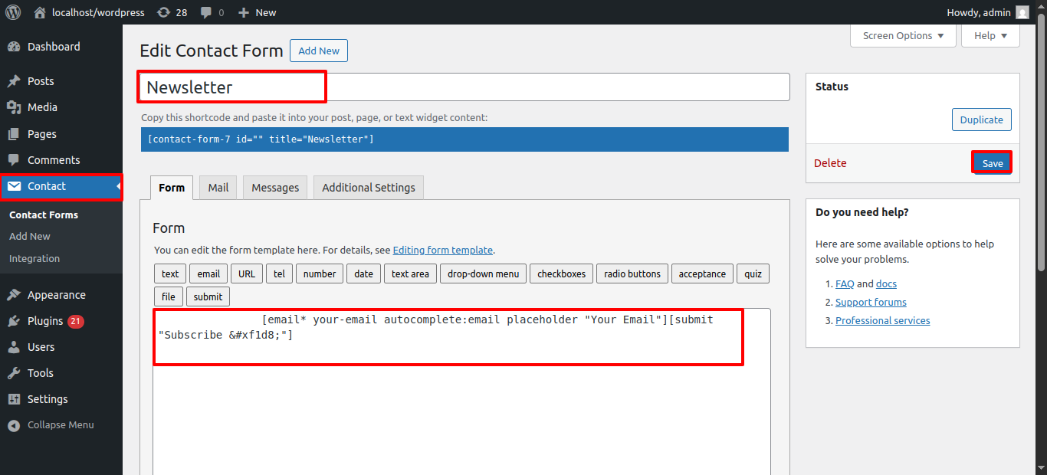The height and width of the screenshot is (475, 1047).
Task: Click the updates icon showing 28
Action: (164, 12)
